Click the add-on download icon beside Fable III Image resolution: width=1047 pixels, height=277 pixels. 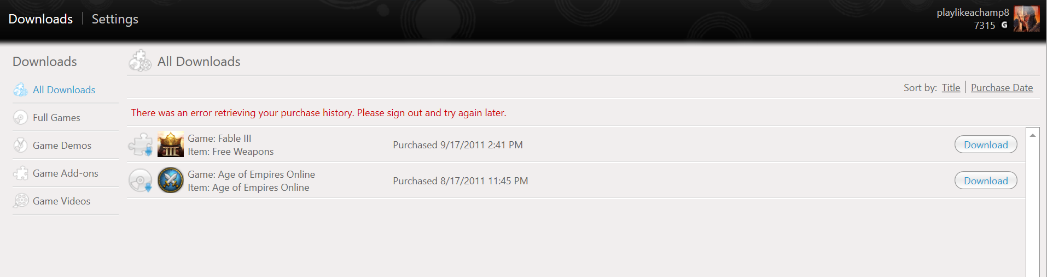point(141,144)
